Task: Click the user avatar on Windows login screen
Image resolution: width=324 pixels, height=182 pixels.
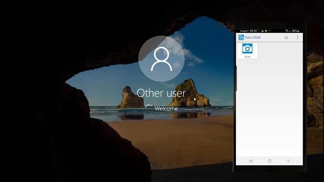Action: [x=161, y=59]
